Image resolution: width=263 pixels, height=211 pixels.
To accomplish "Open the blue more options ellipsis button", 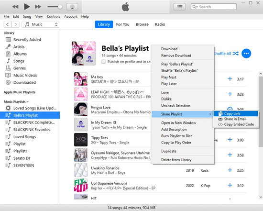I will tap(246, 54).
